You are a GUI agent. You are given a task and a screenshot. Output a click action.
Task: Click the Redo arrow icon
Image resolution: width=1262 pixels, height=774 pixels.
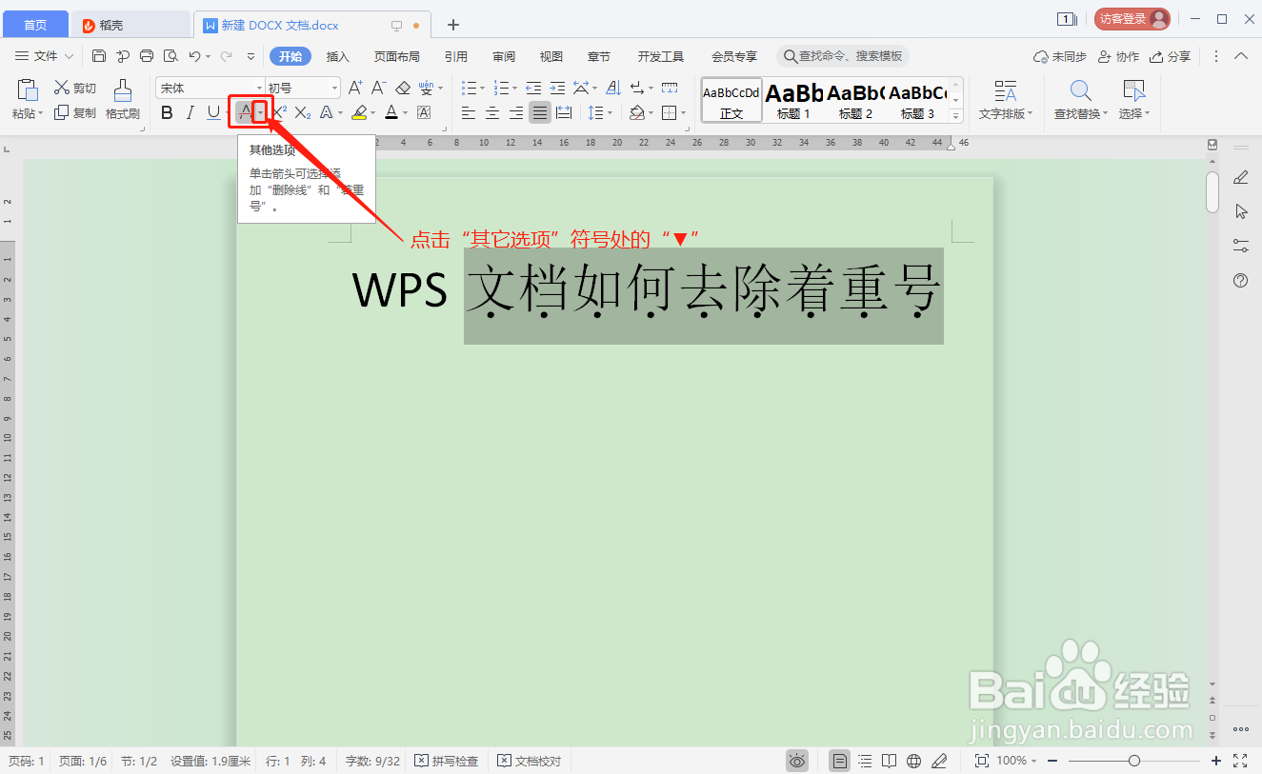[226, 56]
